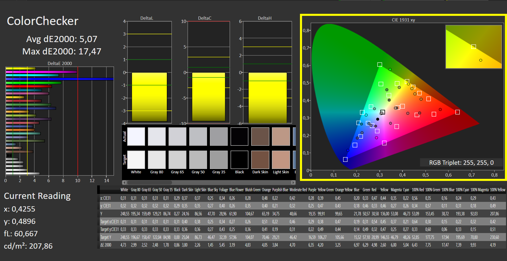Click the yellow DeltaL bar graph
The height and width of the screenshot is (261, 507).
pos(149,97)
